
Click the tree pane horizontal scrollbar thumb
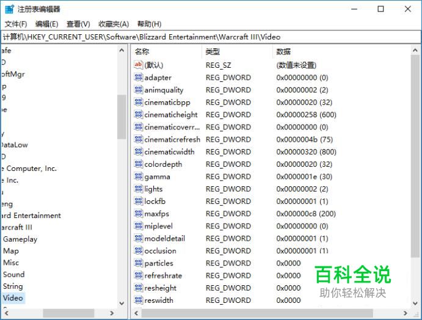pos(68,313)
